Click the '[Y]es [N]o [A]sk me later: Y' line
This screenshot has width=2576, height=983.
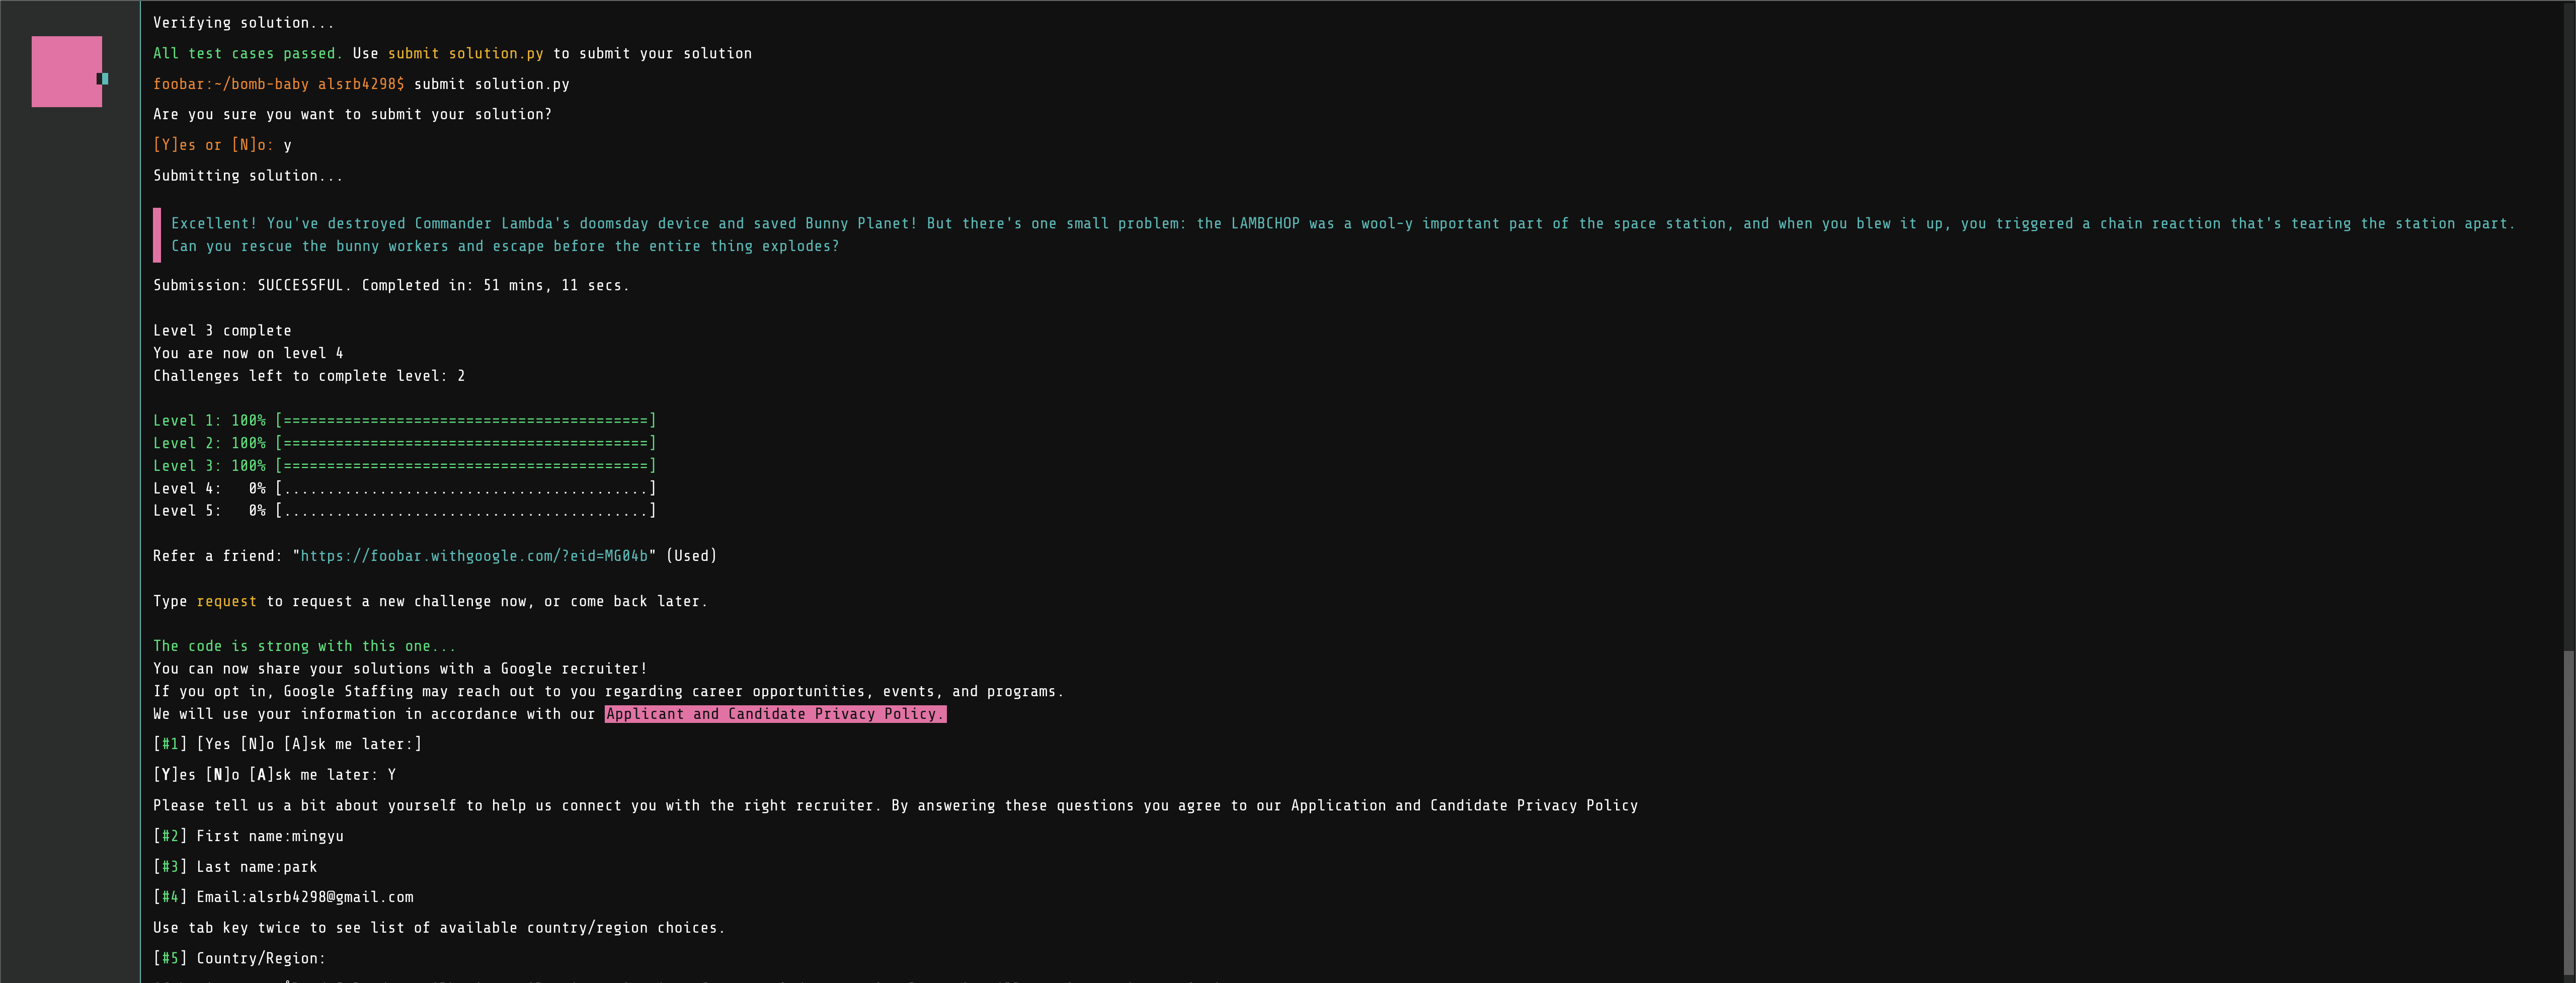pos(274,775)
